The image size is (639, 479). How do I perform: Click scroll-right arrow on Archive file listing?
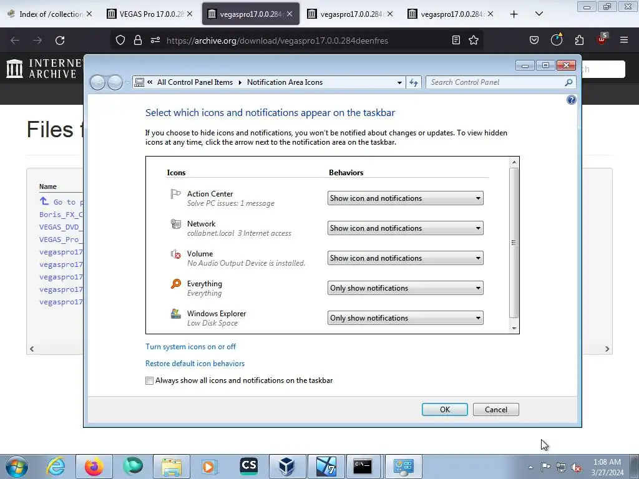[x=607, y=349]
